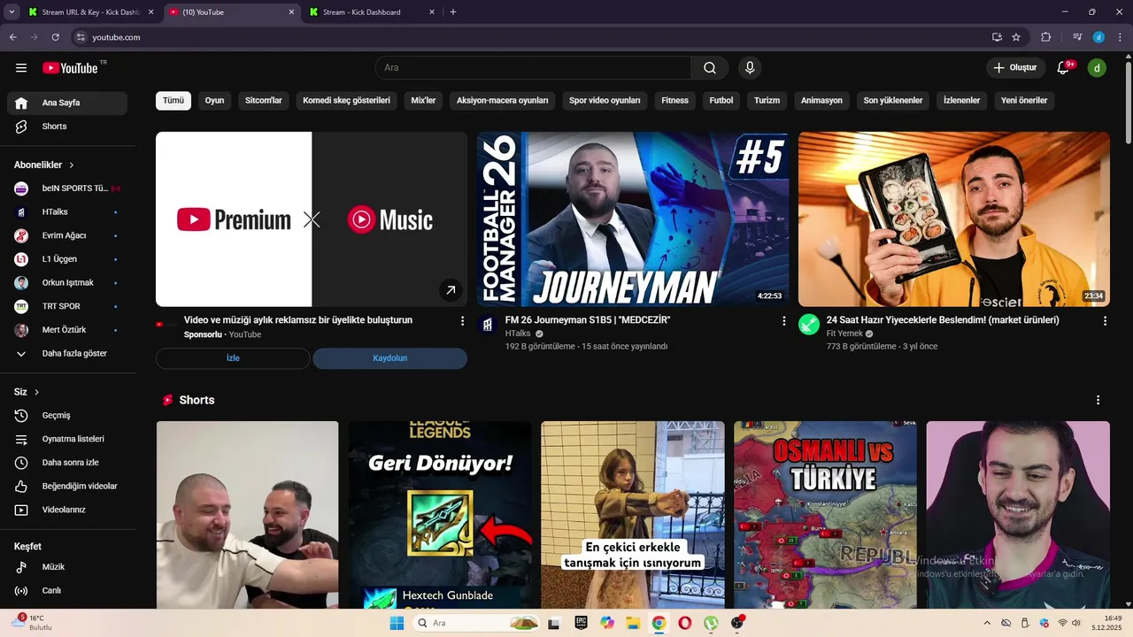Open options for FM 26 Journeyman video
The height and width of the screenshot is (637, 1133).
(x=783, y=321)
